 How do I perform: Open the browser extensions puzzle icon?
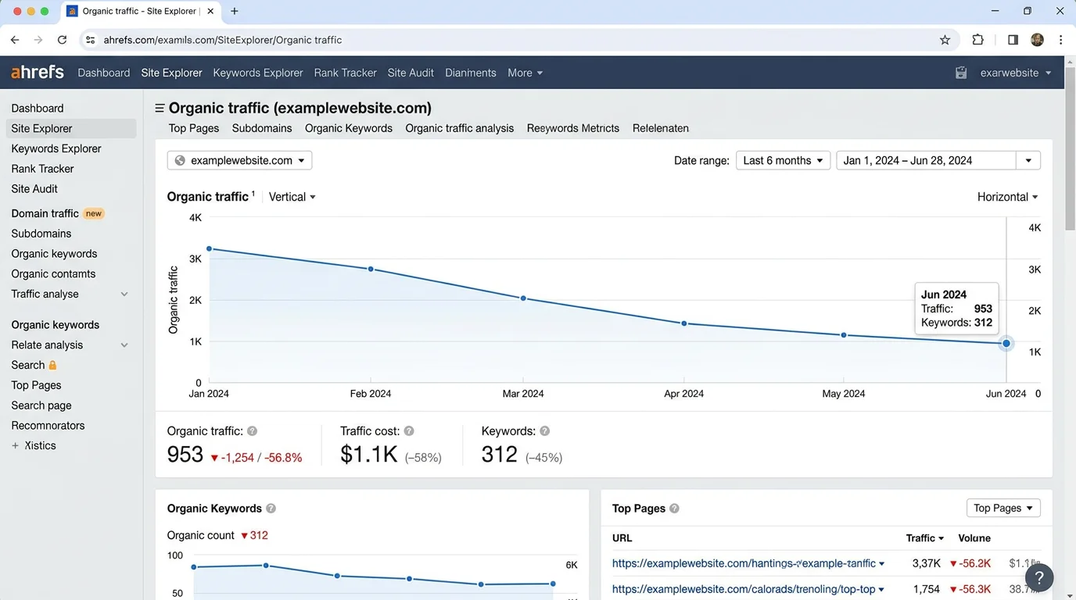pos(978,39)
